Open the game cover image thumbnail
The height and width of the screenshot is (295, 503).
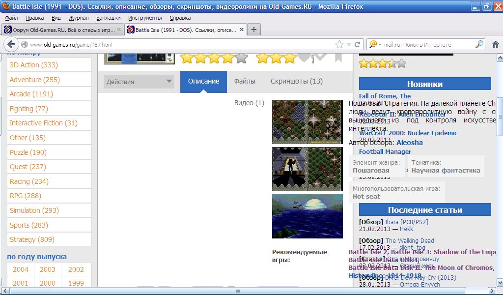pyautogui.click(x=139, y=59)
